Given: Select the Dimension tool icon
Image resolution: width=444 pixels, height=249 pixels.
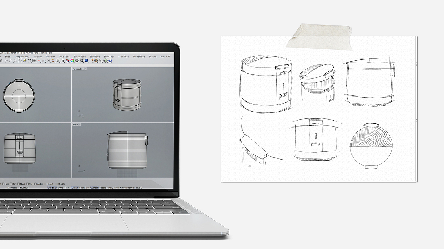Looking at the screenshot, I should pos(101,61).
